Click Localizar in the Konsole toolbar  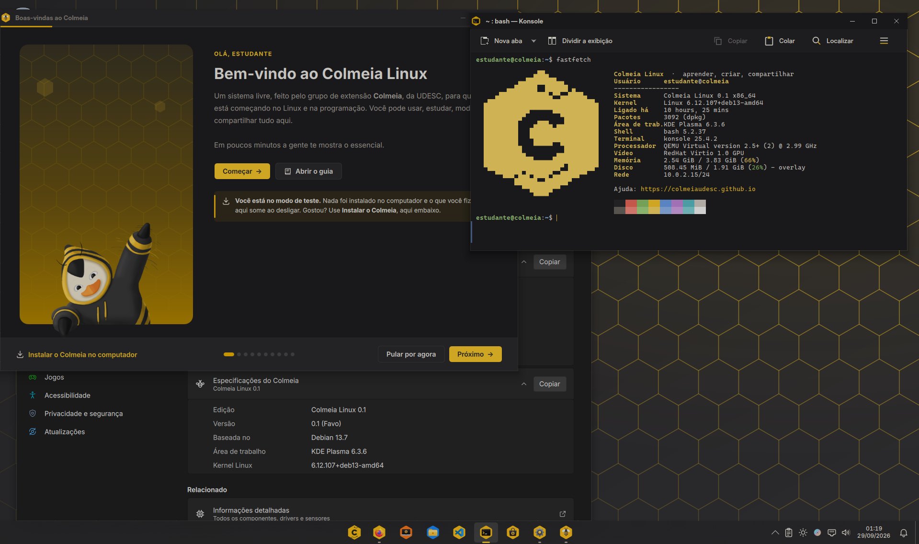833,41
